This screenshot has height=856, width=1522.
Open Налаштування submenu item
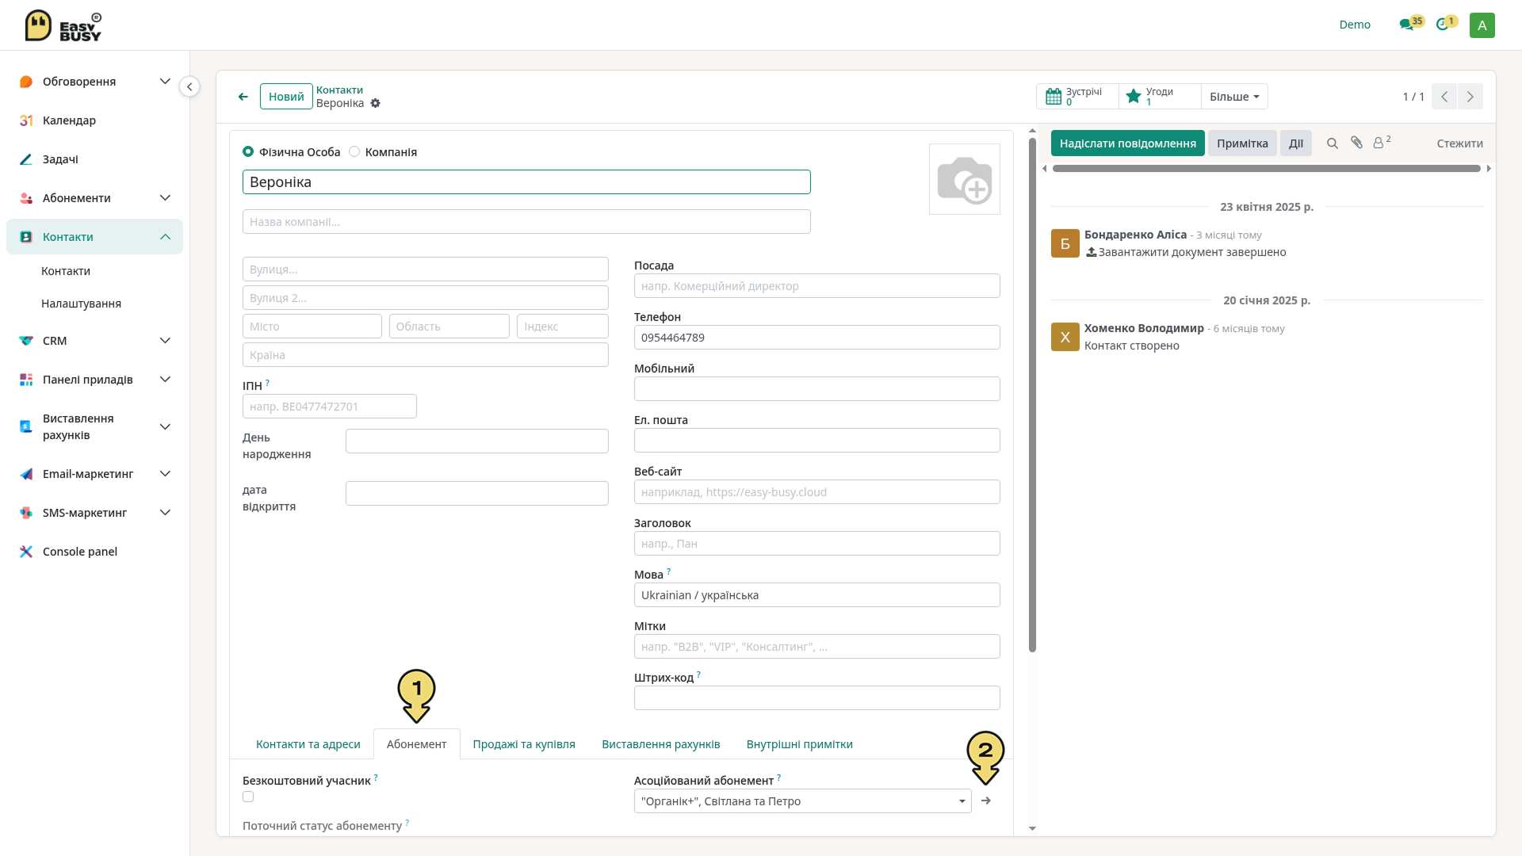pos(81,304)
